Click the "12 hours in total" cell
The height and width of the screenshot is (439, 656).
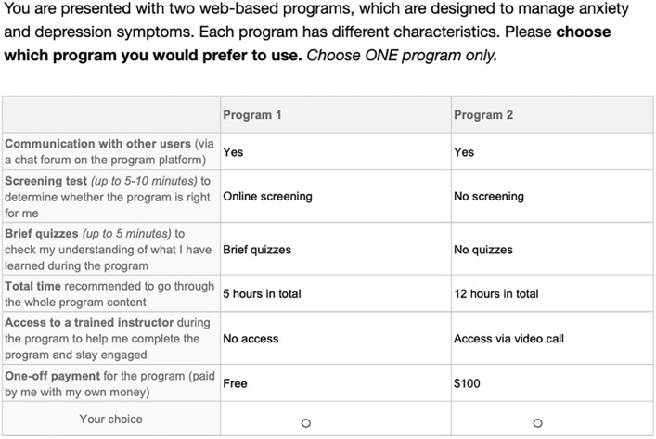pyautogui.click(x=495, y=294)
